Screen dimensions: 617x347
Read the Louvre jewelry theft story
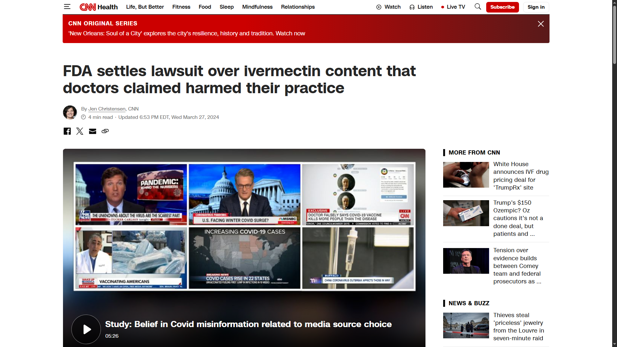click(518, 326)
